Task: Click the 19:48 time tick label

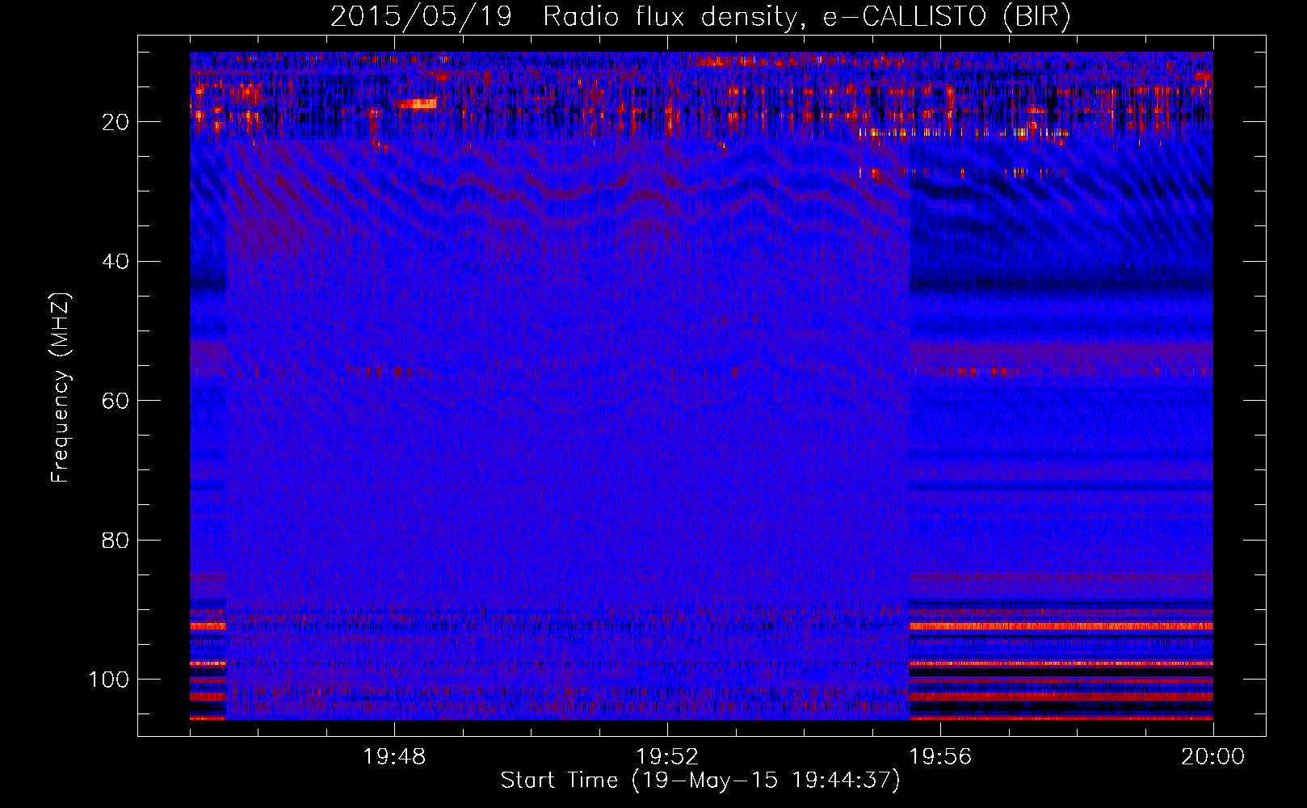Action: (x=394, y=757)
